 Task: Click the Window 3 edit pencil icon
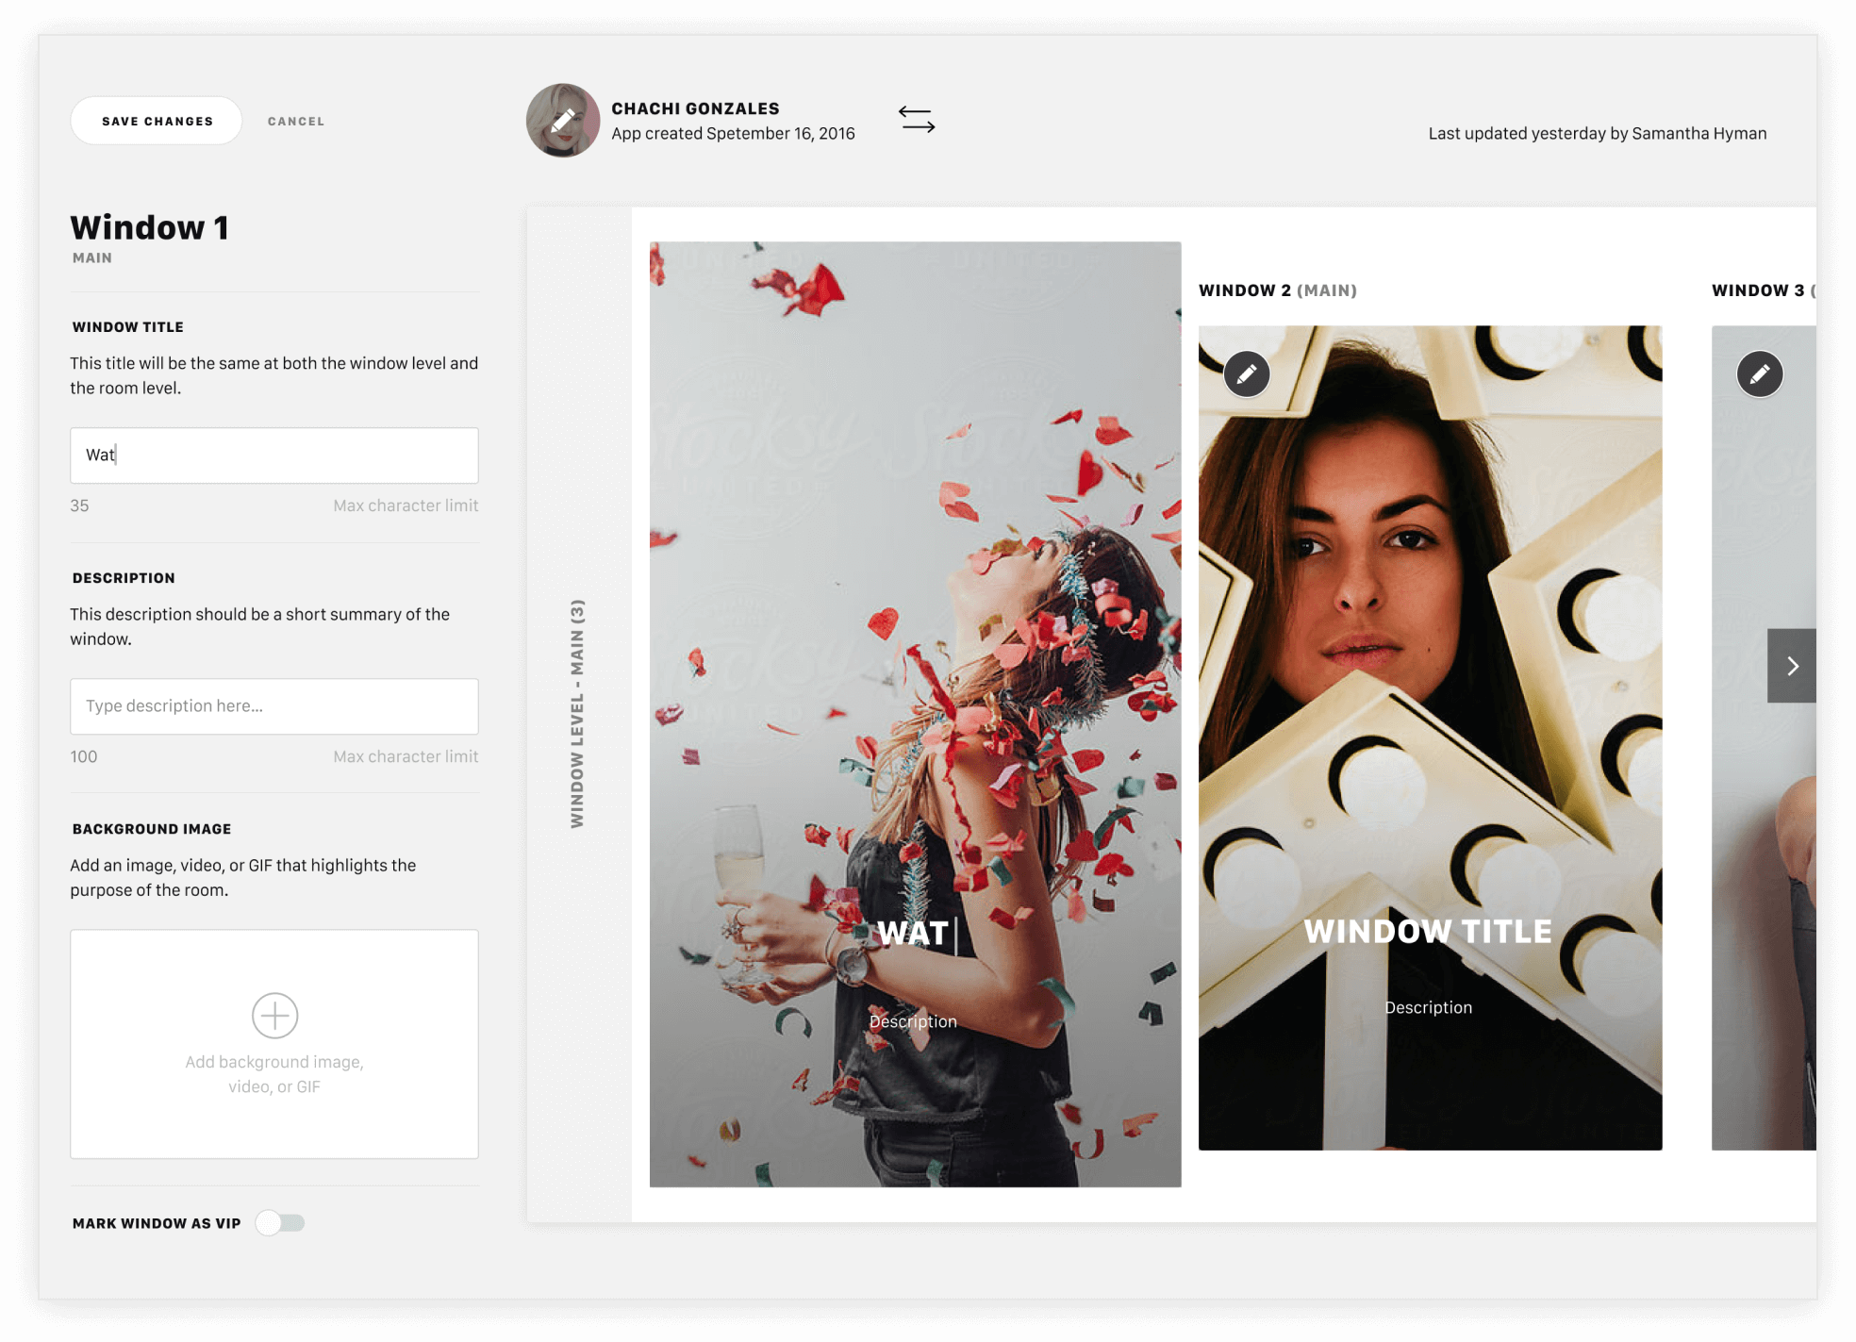[1759, 374]
